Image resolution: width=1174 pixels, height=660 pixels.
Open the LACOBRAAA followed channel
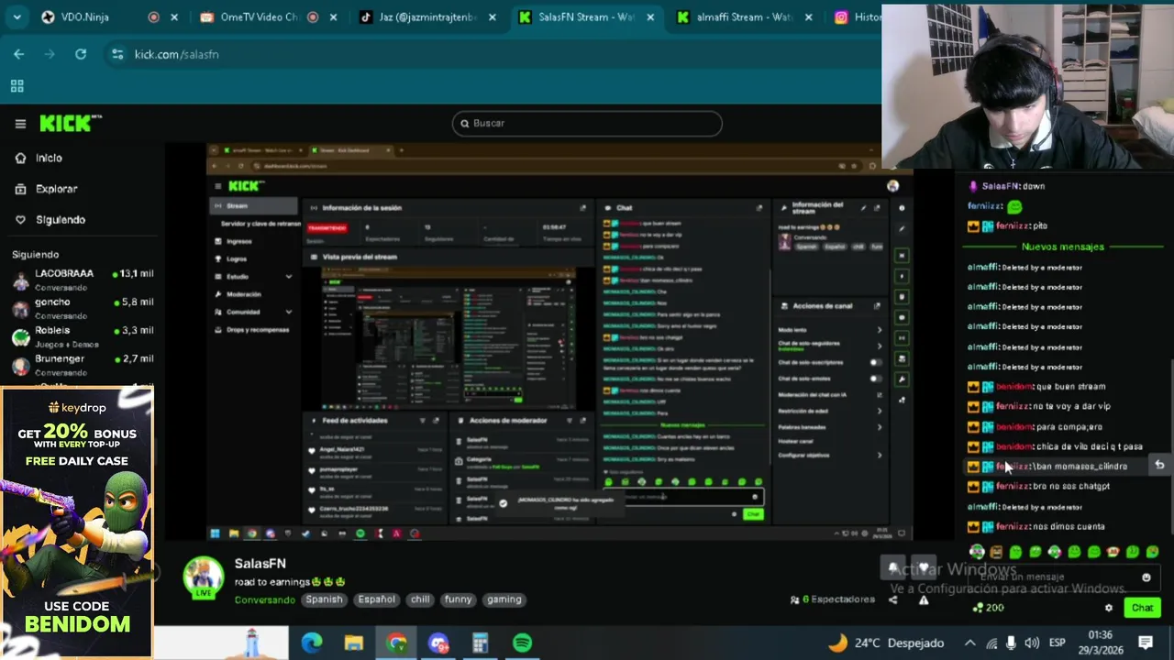pos(83,280)
